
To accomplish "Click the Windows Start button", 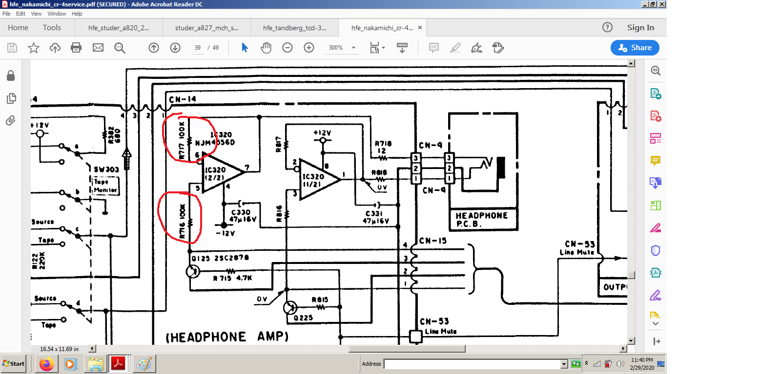I will pos(13,364).
